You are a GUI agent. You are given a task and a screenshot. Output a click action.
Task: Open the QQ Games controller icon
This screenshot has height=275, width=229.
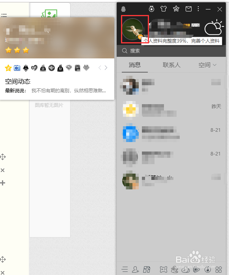pyautogui.click(x=164, y=269)
